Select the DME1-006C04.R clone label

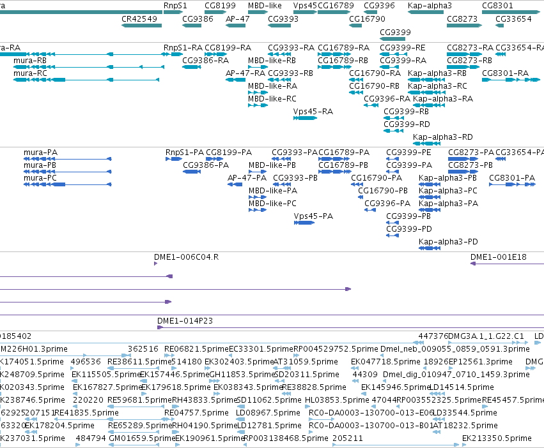pyautogui.click(x=186, y=257)
